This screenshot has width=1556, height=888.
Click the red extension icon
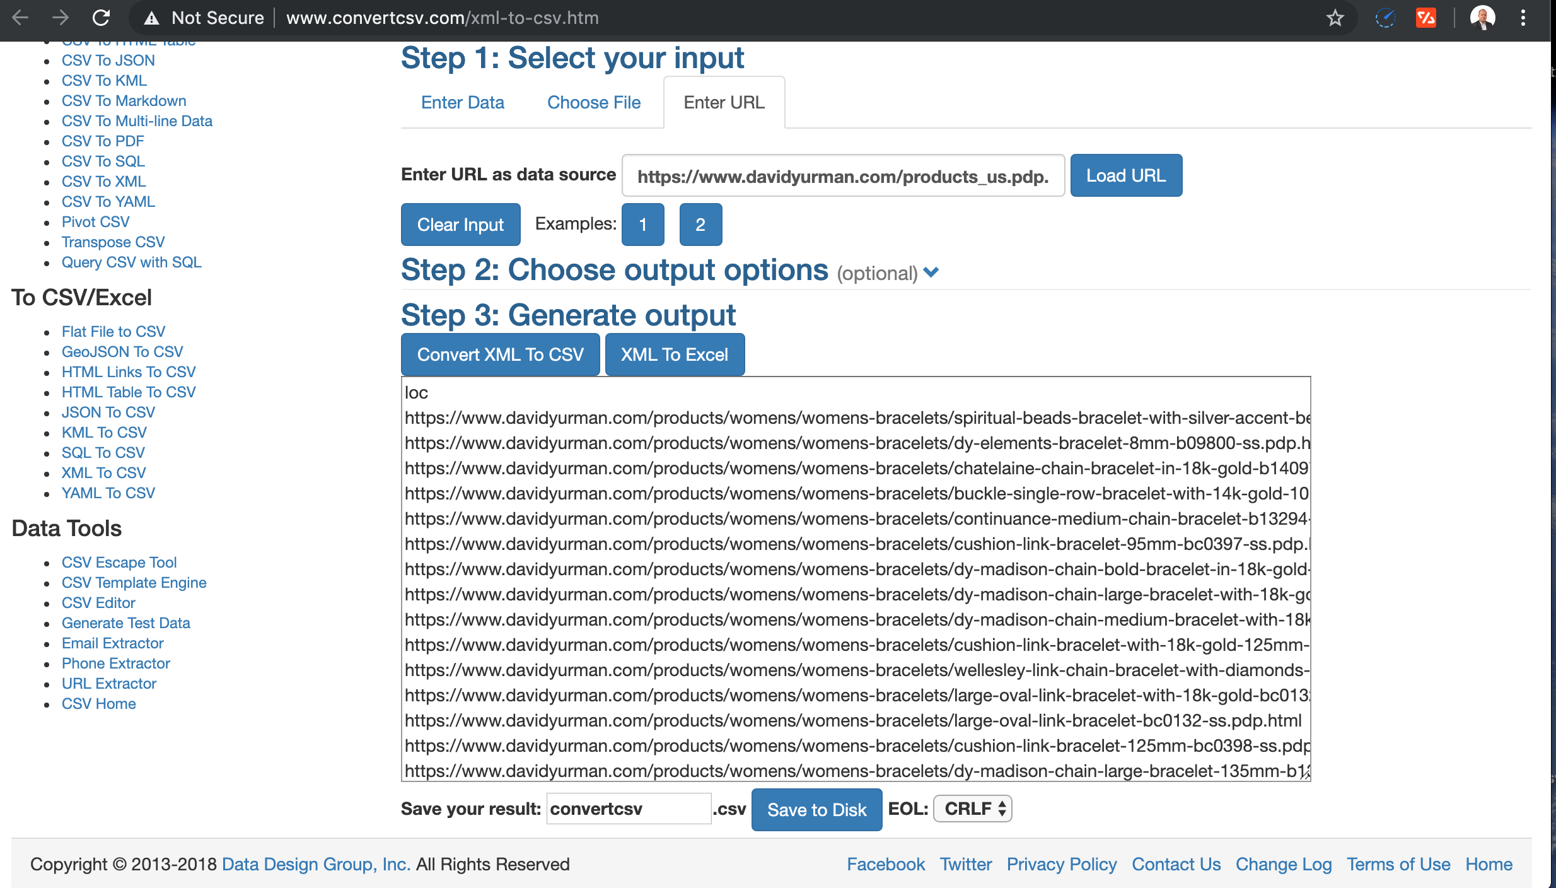point(1425,18)
